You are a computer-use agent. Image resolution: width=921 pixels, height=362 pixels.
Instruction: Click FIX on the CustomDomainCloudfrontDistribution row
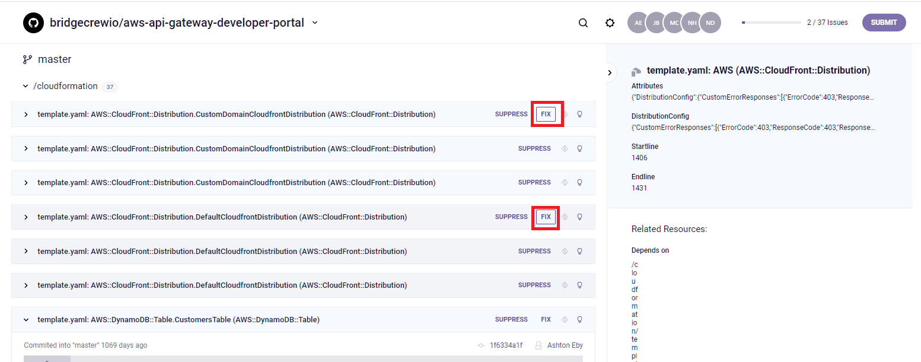546,114
